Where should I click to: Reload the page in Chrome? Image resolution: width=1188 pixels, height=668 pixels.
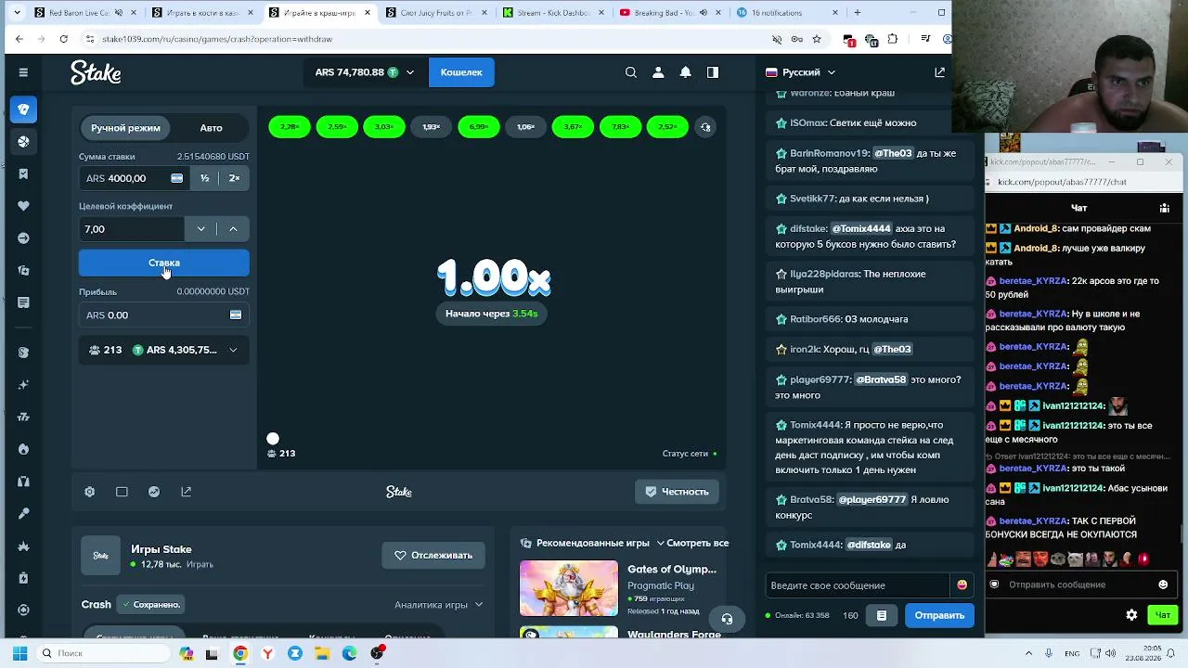(x=63, y=39)
